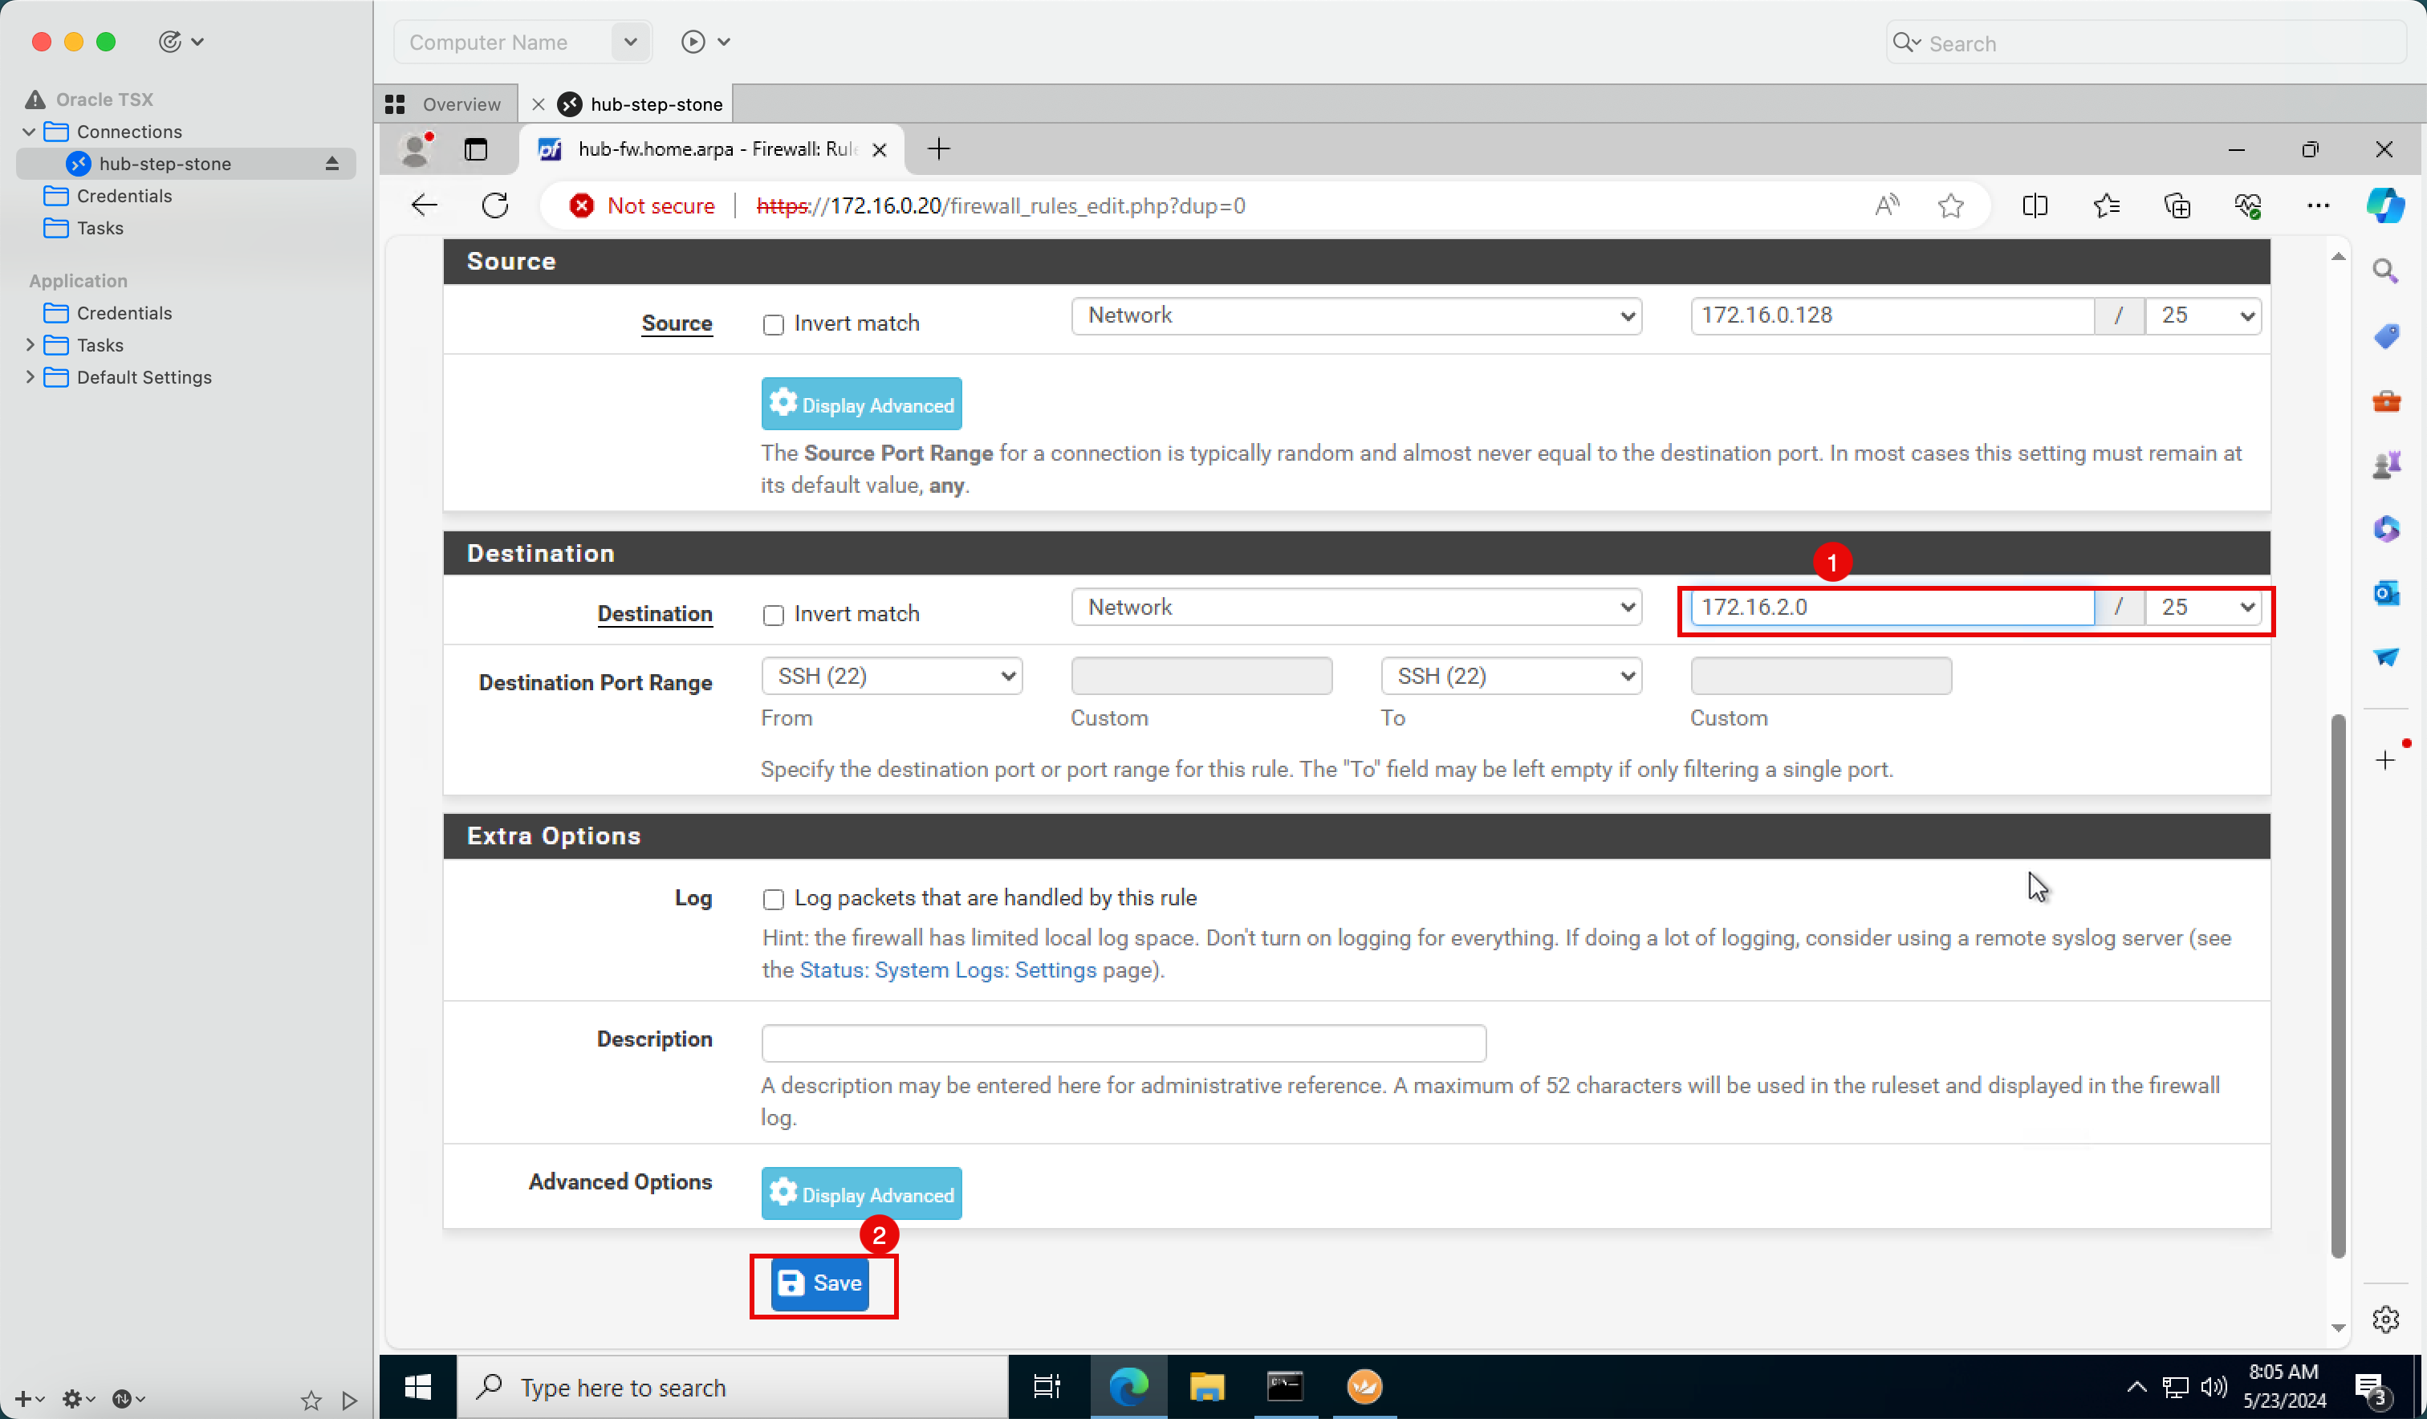Open browser Collections icon
The height and width of the screenshot is (1419, 2427).
click(2177, 205)
